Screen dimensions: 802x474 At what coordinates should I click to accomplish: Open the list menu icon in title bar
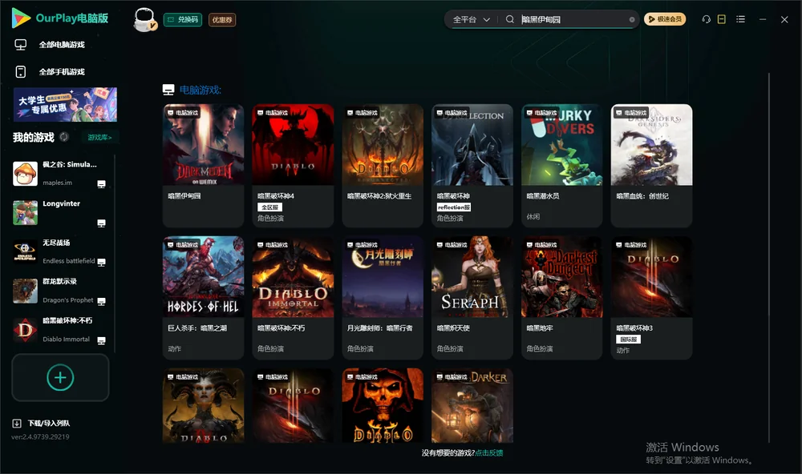(740, 19)
